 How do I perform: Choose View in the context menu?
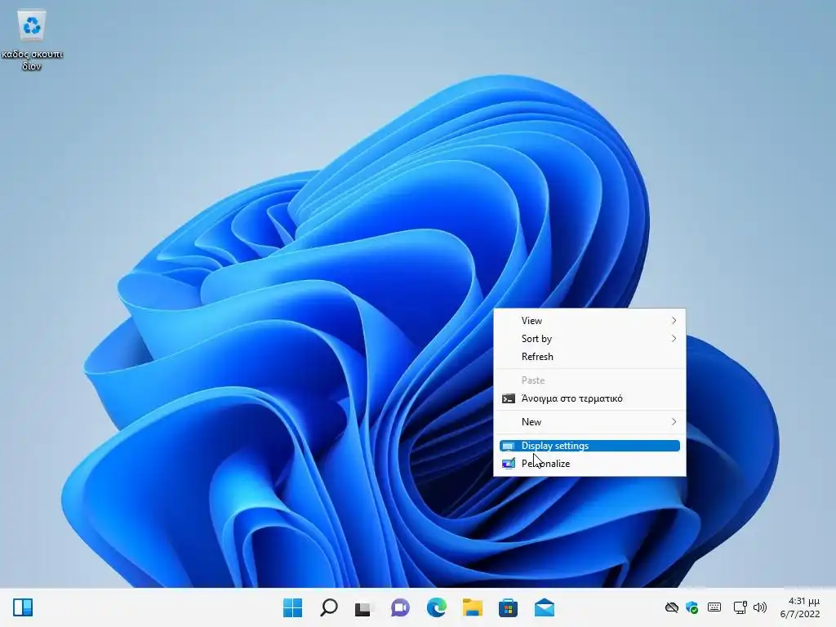click(x=589, y=320)
